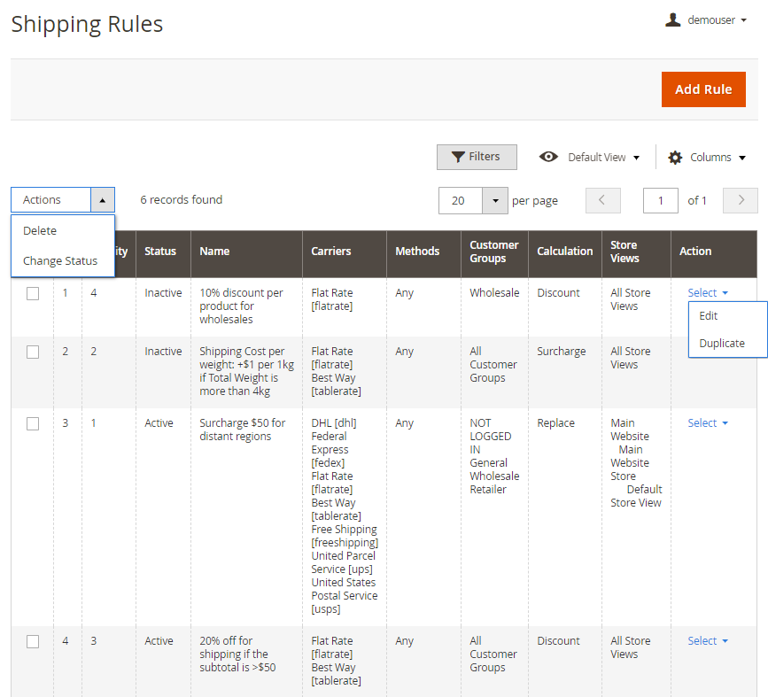Check the box for rule ID 1
Image resolution: width=768 pixels, height=697 pixels.
[x=33, y=293]
